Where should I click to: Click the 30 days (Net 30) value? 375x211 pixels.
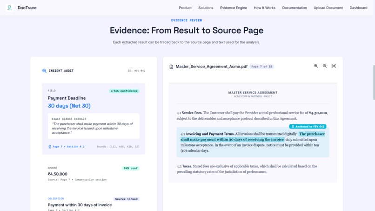pos(69,106)
